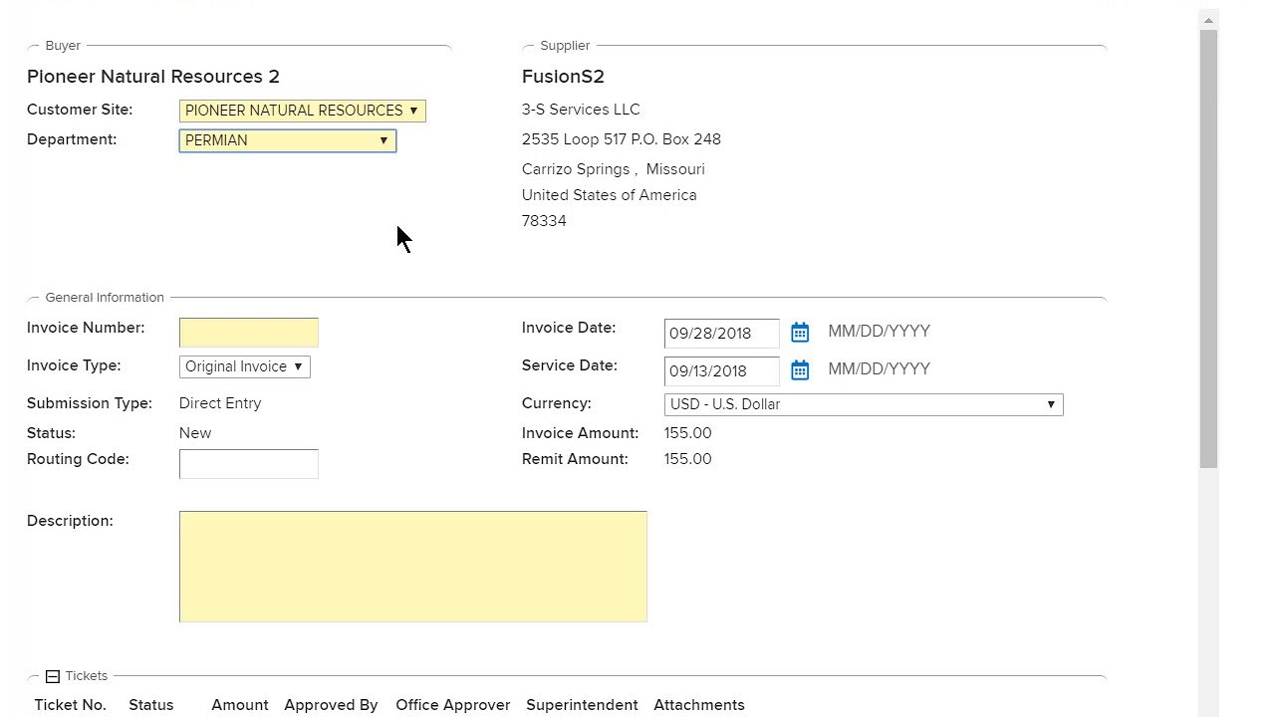Viewport: 1275px width, 717px height.
Task: Click into the Description text area
Action: tap(413, 567)
